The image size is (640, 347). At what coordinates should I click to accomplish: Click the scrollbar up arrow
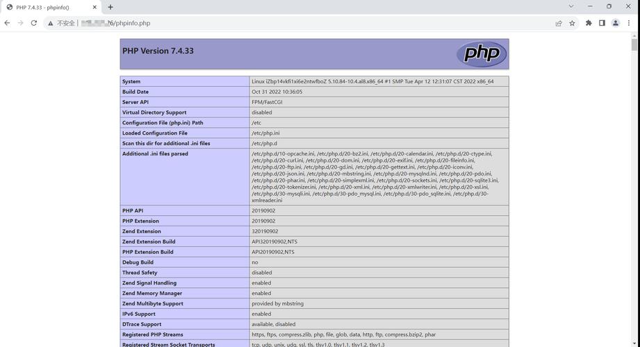pyautogui.click(x=634, y=35)
